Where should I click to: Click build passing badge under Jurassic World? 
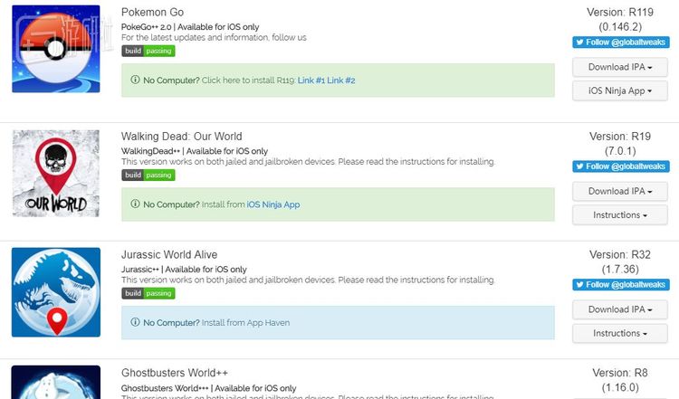148,293
